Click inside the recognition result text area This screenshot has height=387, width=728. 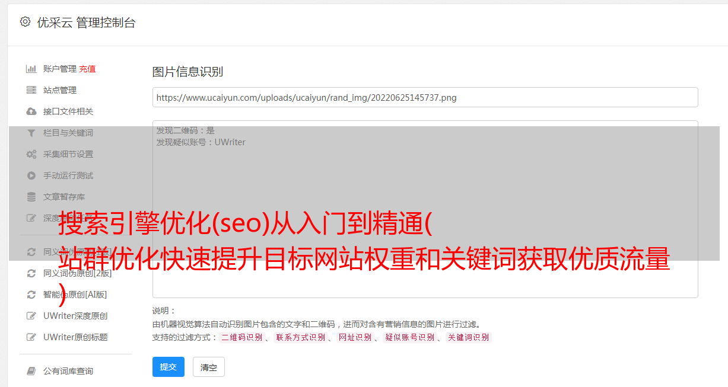point(425,209)
